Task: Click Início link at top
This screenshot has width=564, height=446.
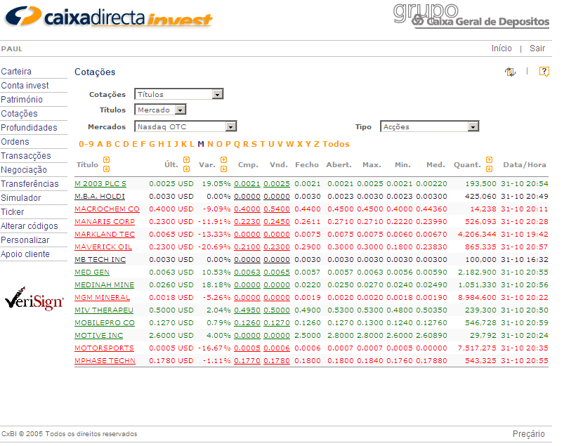Action: pos(501,48)
